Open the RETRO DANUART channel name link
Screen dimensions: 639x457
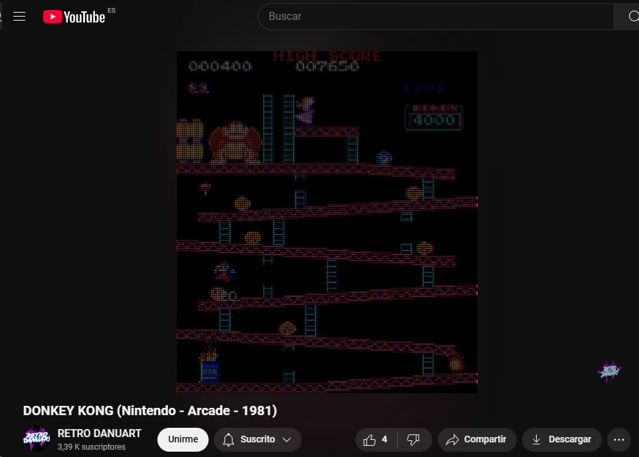pyautogui.click(x=99, y=433)
